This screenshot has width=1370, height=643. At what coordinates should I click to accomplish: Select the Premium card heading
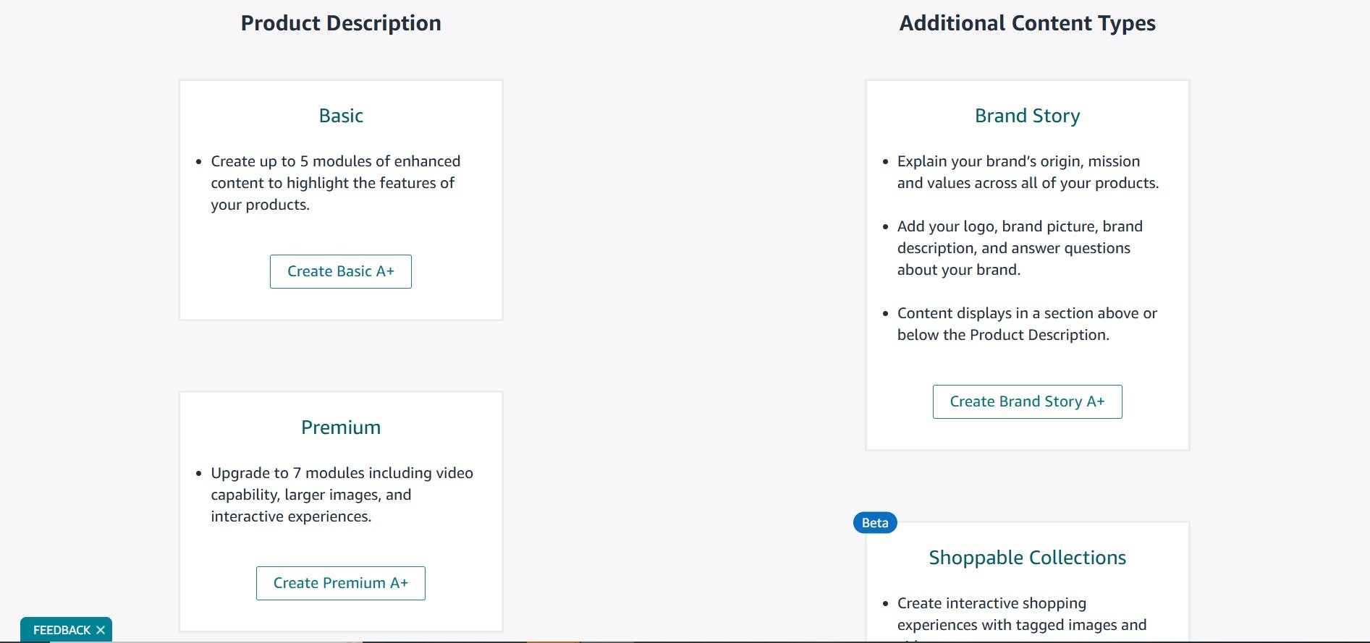pos(340,427)
